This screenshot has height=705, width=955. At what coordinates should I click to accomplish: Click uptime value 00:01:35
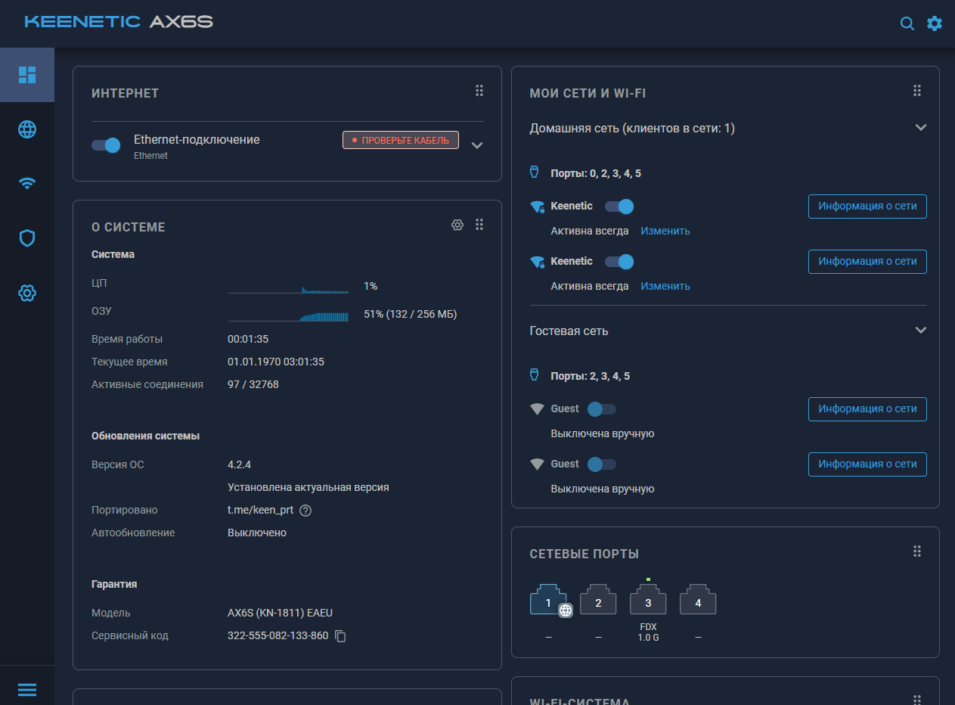pyautogui.click(x=248, y=340)
